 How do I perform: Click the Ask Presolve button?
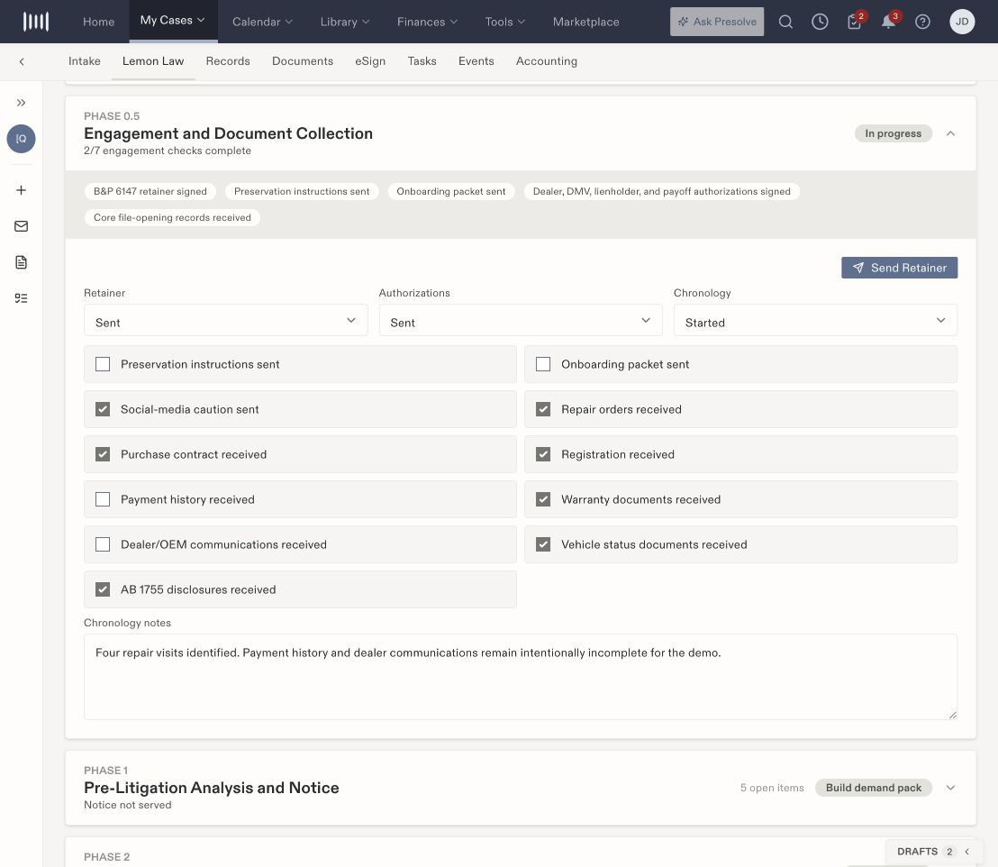717,22
